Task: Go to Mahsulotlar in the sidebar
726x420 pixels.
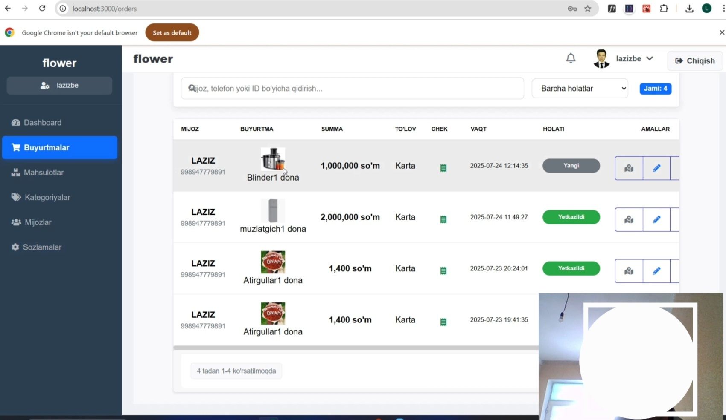Action: coord(59,173)
